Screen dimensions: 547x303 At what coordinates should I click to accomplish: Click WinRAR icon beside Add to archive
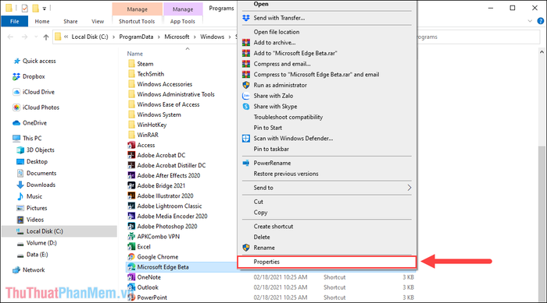coord(246,42)
